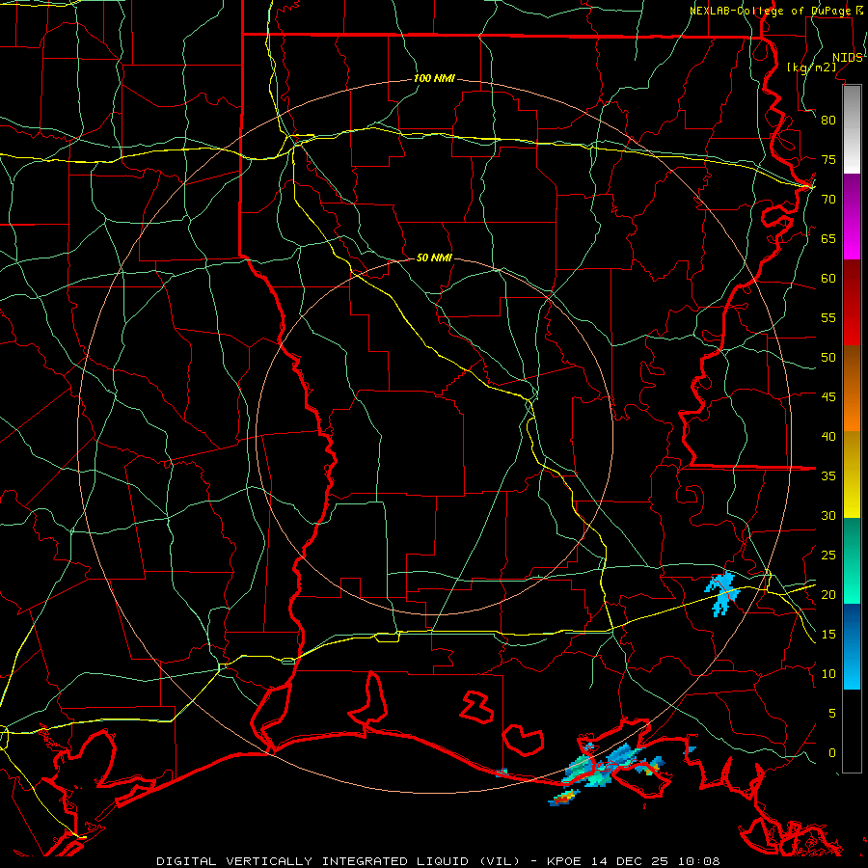Select the 35 value on the scale
The width and height of the screenshot is (868, 868).
(828, 476)
